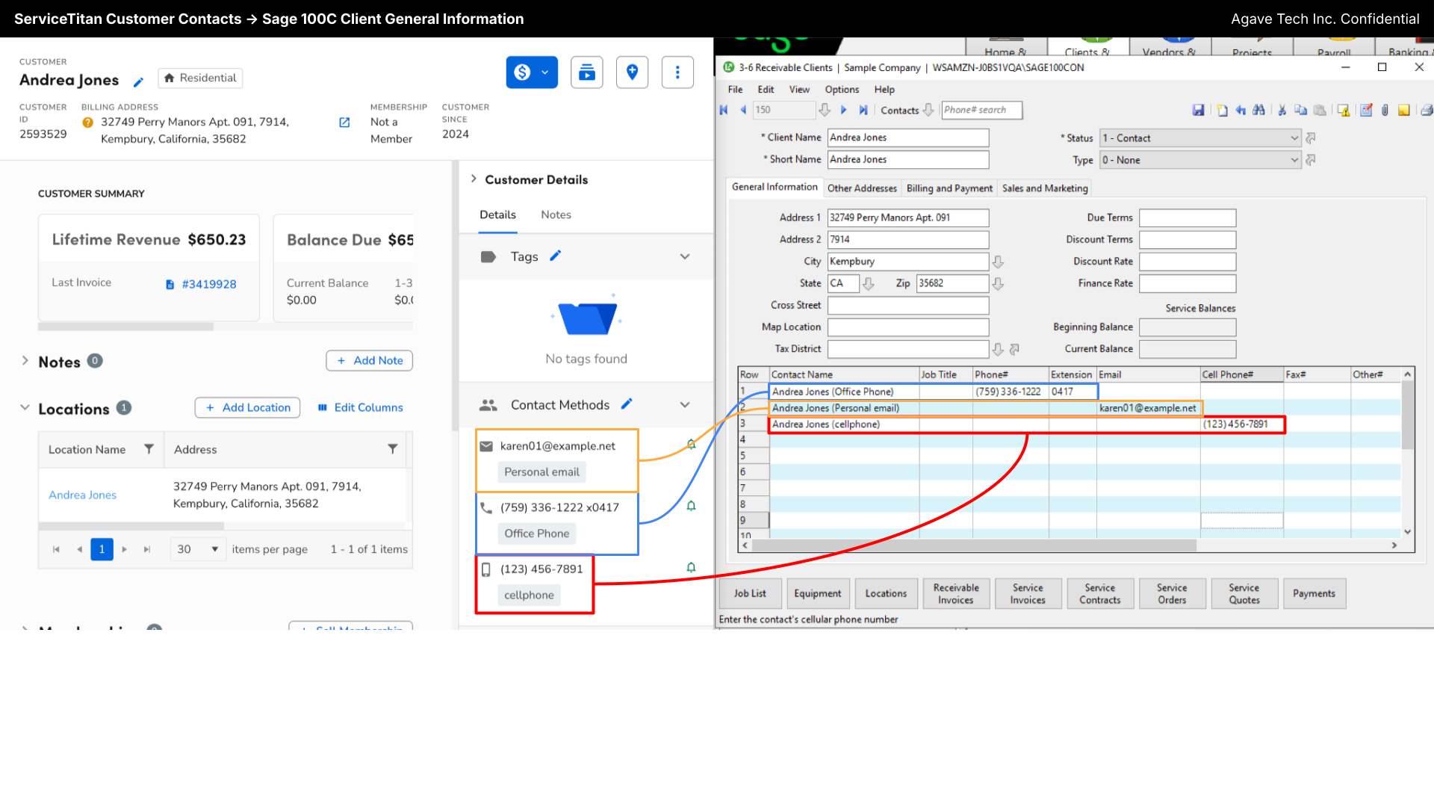Open the File menu in Sage

736,89
